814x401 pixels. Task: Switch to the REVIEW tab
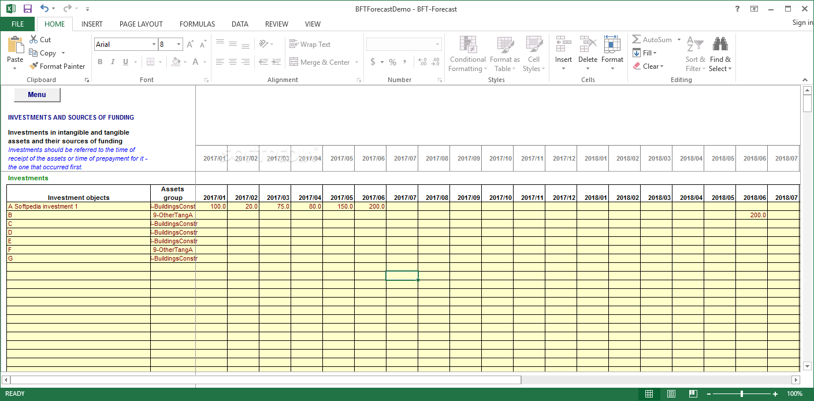[277, 24]
